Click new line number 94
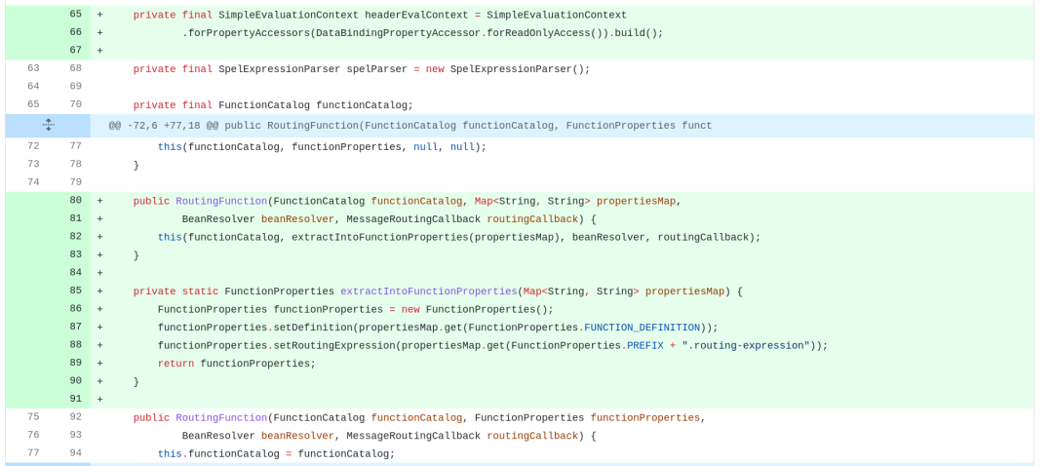 (x=75, y=454)
